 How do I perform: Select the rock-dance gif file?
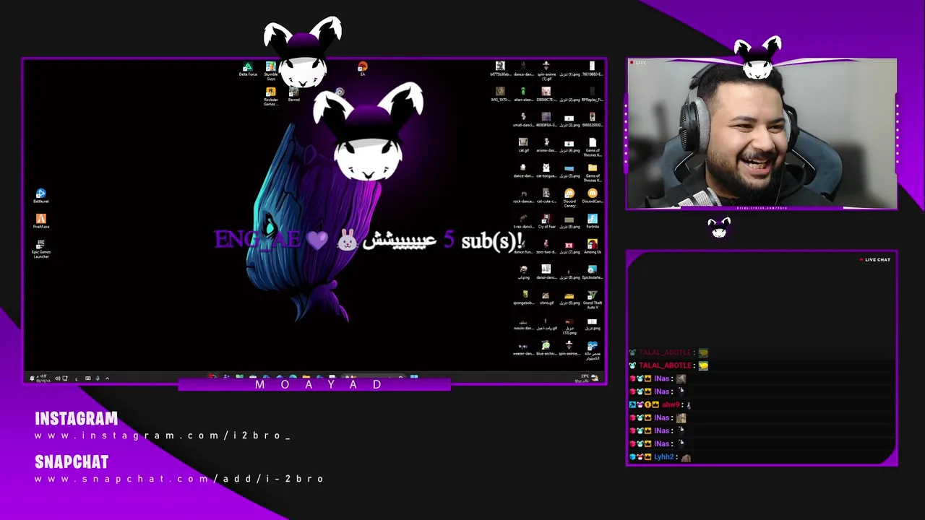click(x=523, y=196)
